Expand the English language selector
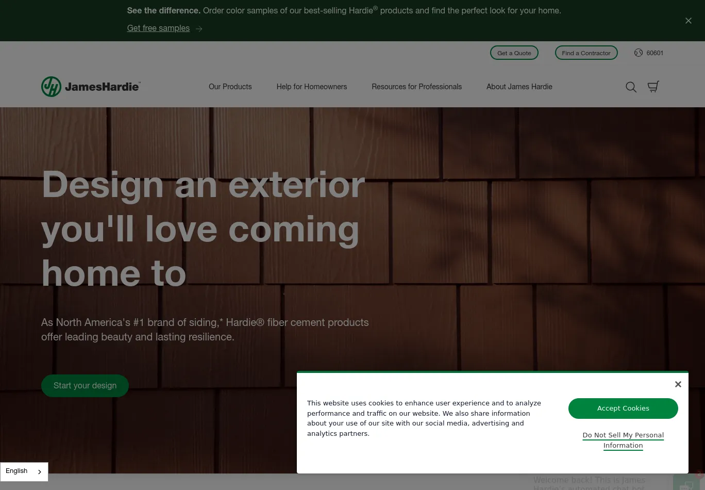 pos(24,471)
